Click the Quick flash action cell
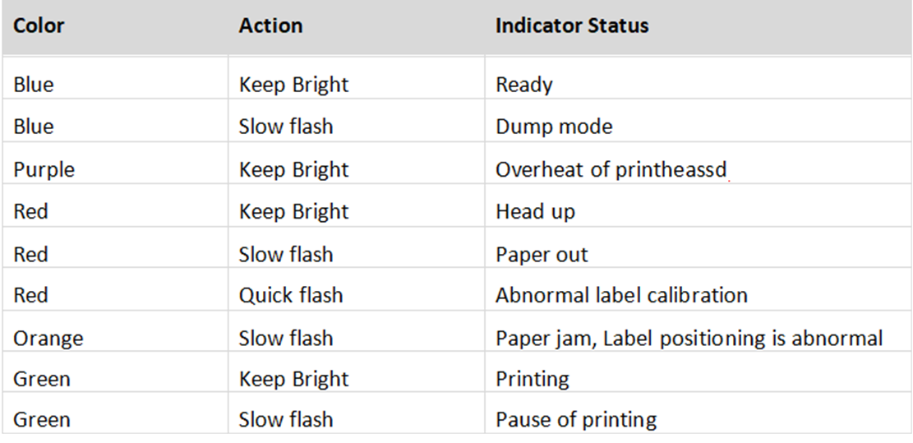Viewport: 913px width, 443px height. click(x=291, y=295)
